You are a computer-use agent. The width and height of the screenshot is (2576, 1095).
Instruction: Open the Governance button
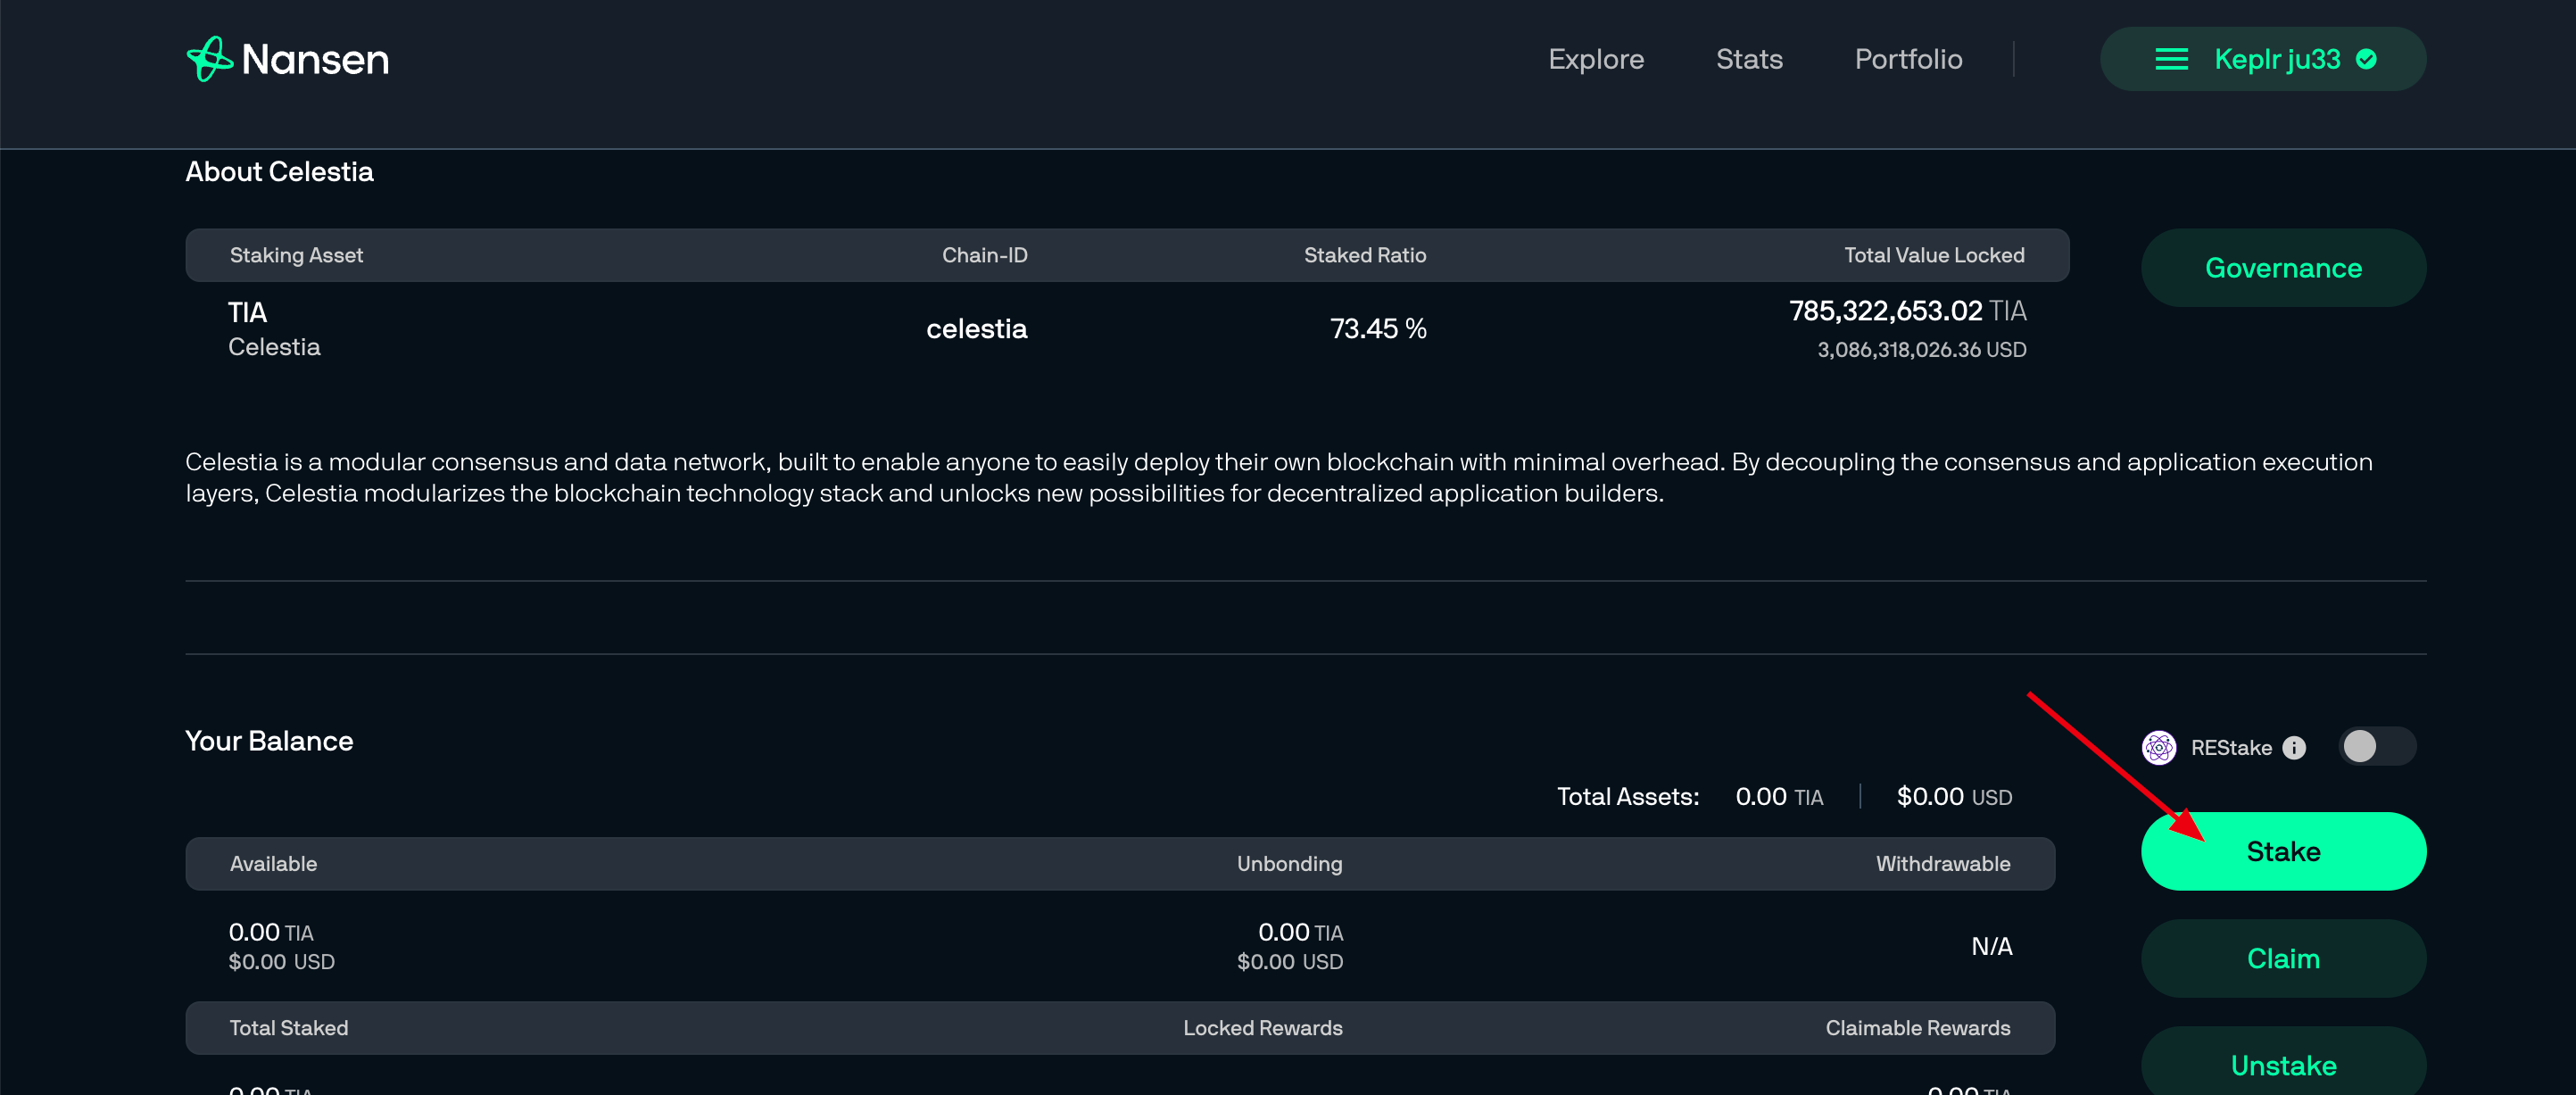pos(2283,268)
